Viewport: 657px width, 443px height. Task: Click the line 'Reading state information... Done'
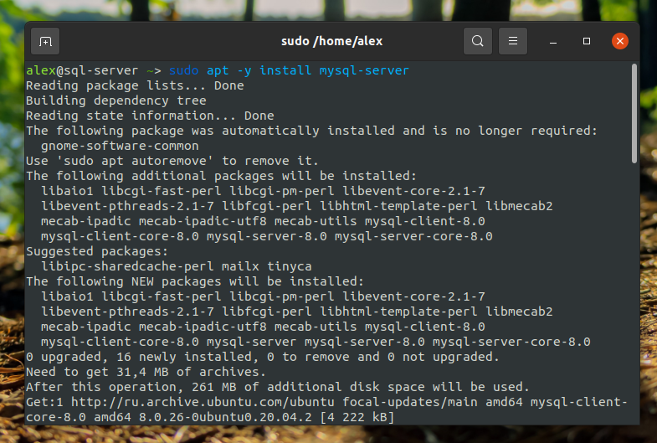tap(150, 116)
